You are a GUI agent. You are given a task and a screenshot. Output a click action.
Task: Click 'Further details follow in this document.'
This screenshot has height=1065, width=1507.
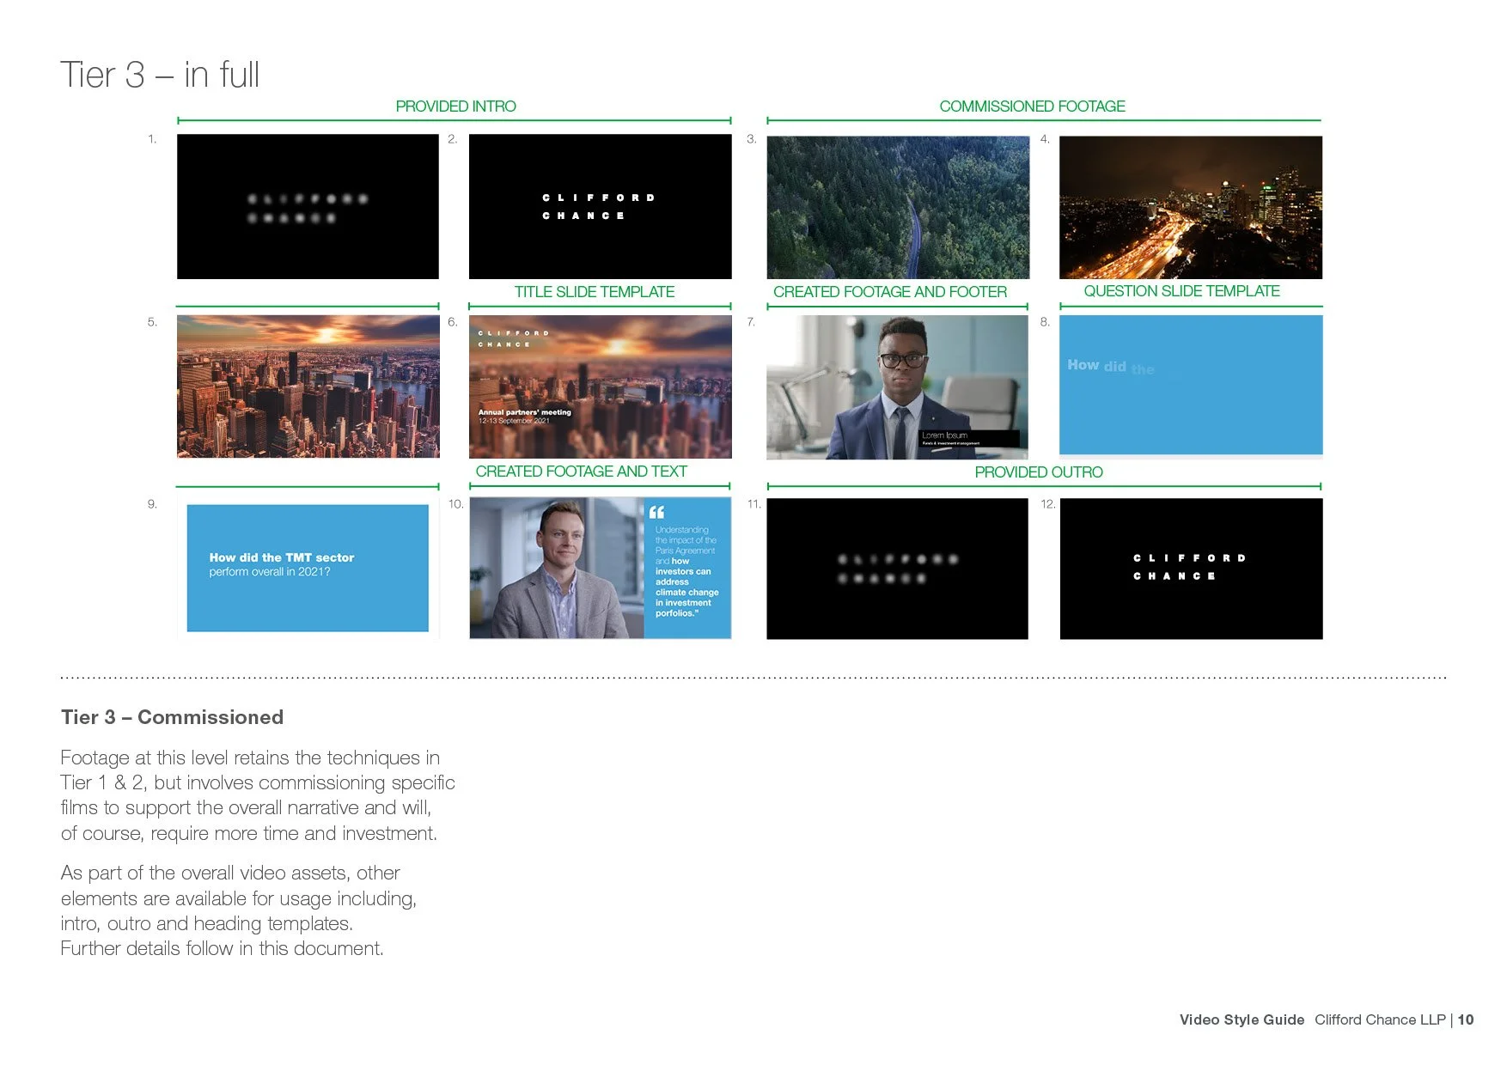[x=222, y=948]
